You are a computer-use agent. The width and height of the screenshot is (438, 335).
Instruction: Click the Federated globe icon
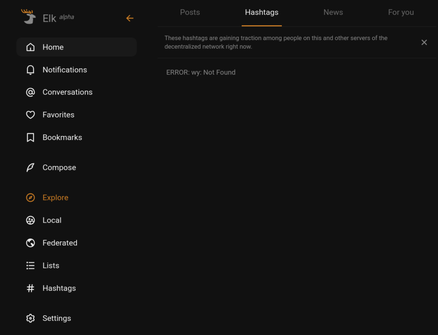point(30,243)
